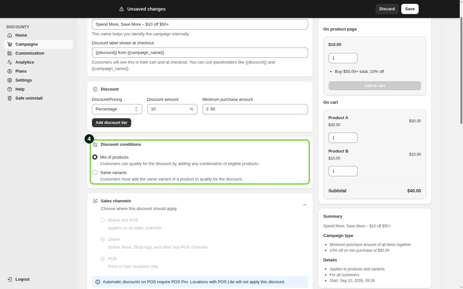Click the Campaigns megaphone icon
Image resolution: width=463 pixels, height=289 pixels.
[10, 44]
